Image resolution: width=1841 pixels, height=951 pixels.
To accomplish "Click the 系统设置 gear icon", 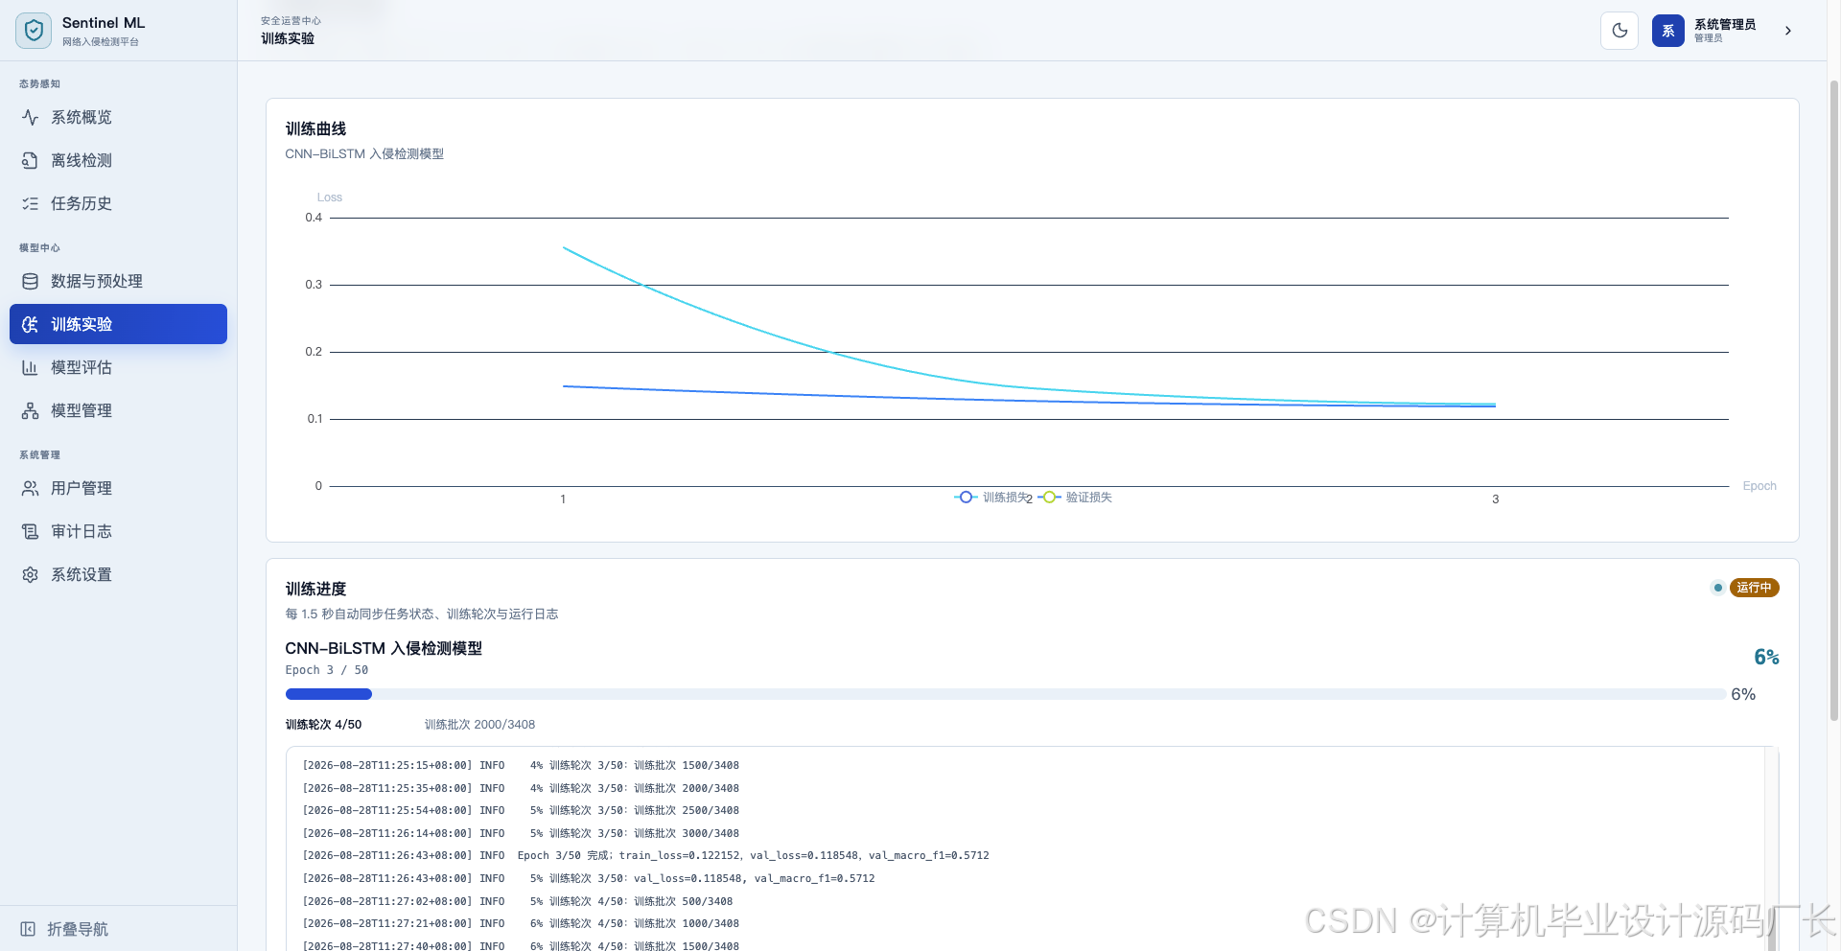I will (31, 574).
